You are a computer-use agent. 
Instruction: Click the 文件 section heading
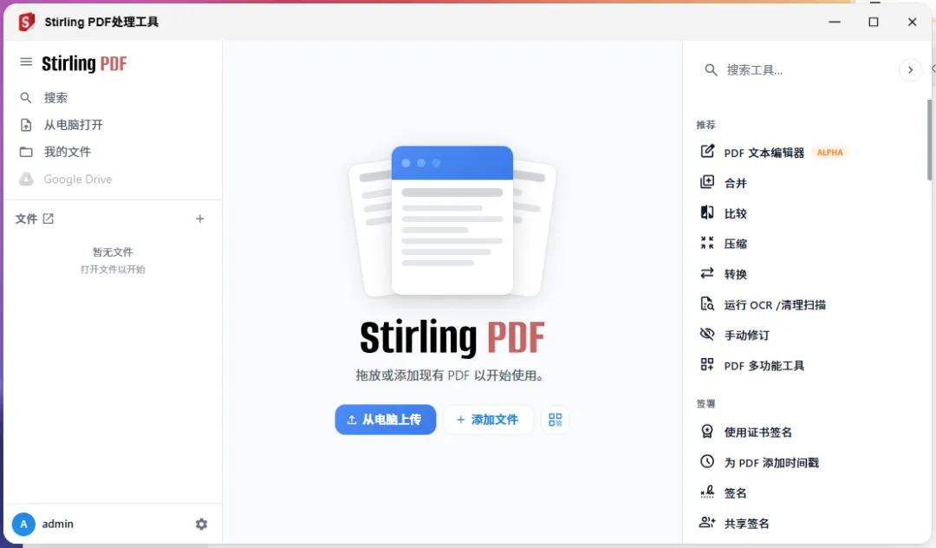point(26,219)
